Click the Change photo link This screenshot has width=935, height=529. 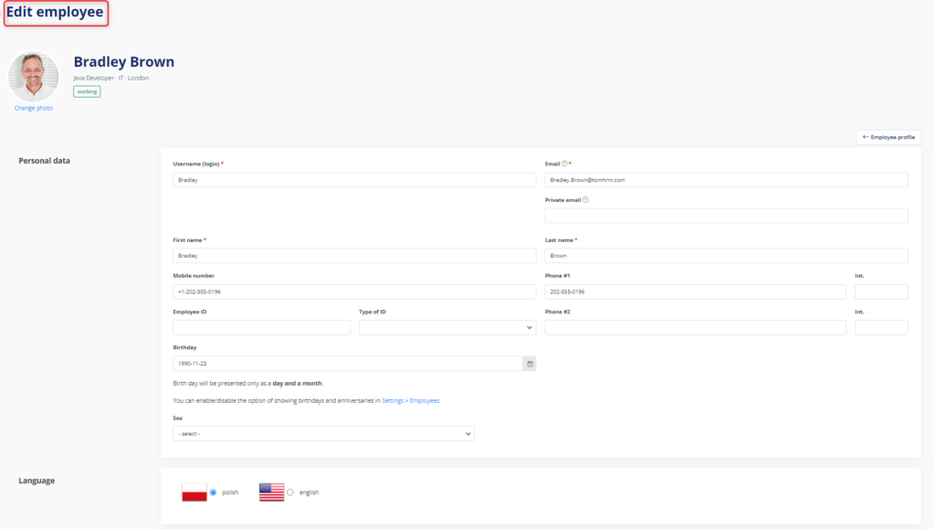click(34, 109)
